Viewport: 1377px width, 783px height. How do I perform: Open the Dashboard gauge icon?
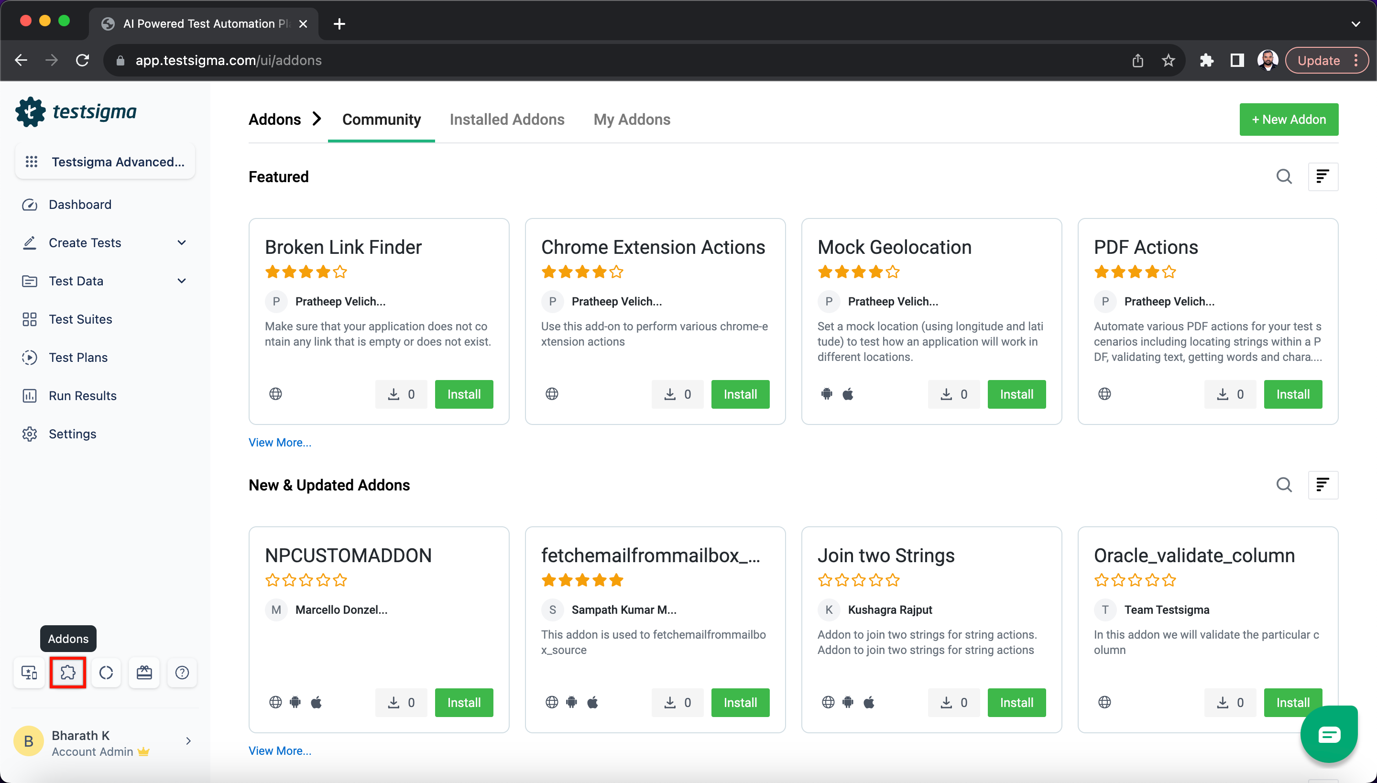(x=29, y=205)
